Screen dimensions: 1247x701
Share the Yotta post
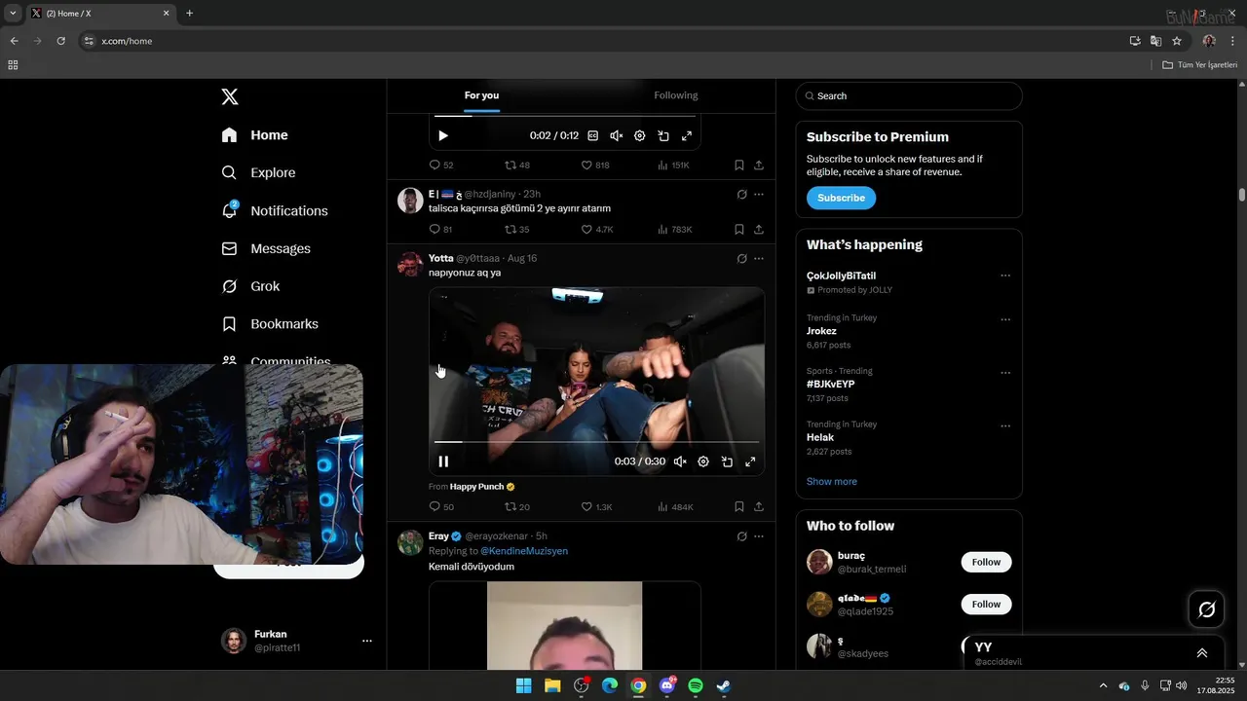click(759, 507)
